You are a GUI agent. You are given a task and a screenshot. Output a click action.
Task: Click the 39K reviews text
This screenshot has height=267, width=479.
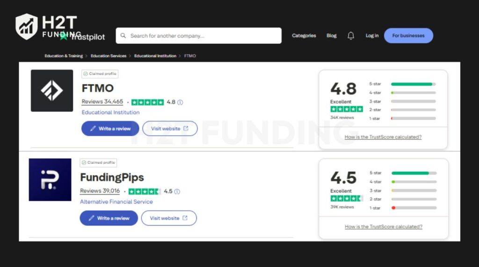point(342,207)
